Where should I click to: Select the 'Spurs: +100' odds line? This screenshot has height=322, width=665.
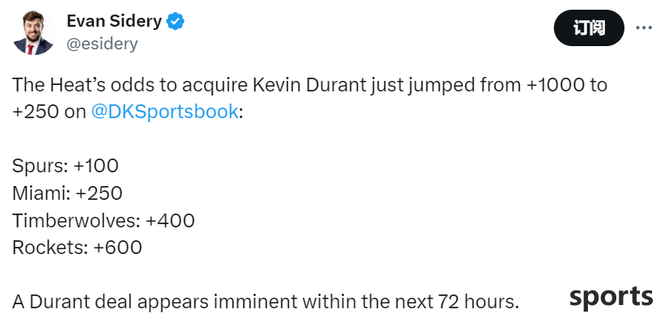(66, 166)
